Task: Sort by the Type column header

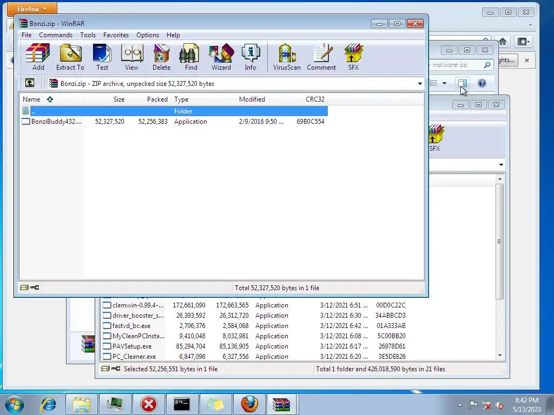Action: pos(203,99)
